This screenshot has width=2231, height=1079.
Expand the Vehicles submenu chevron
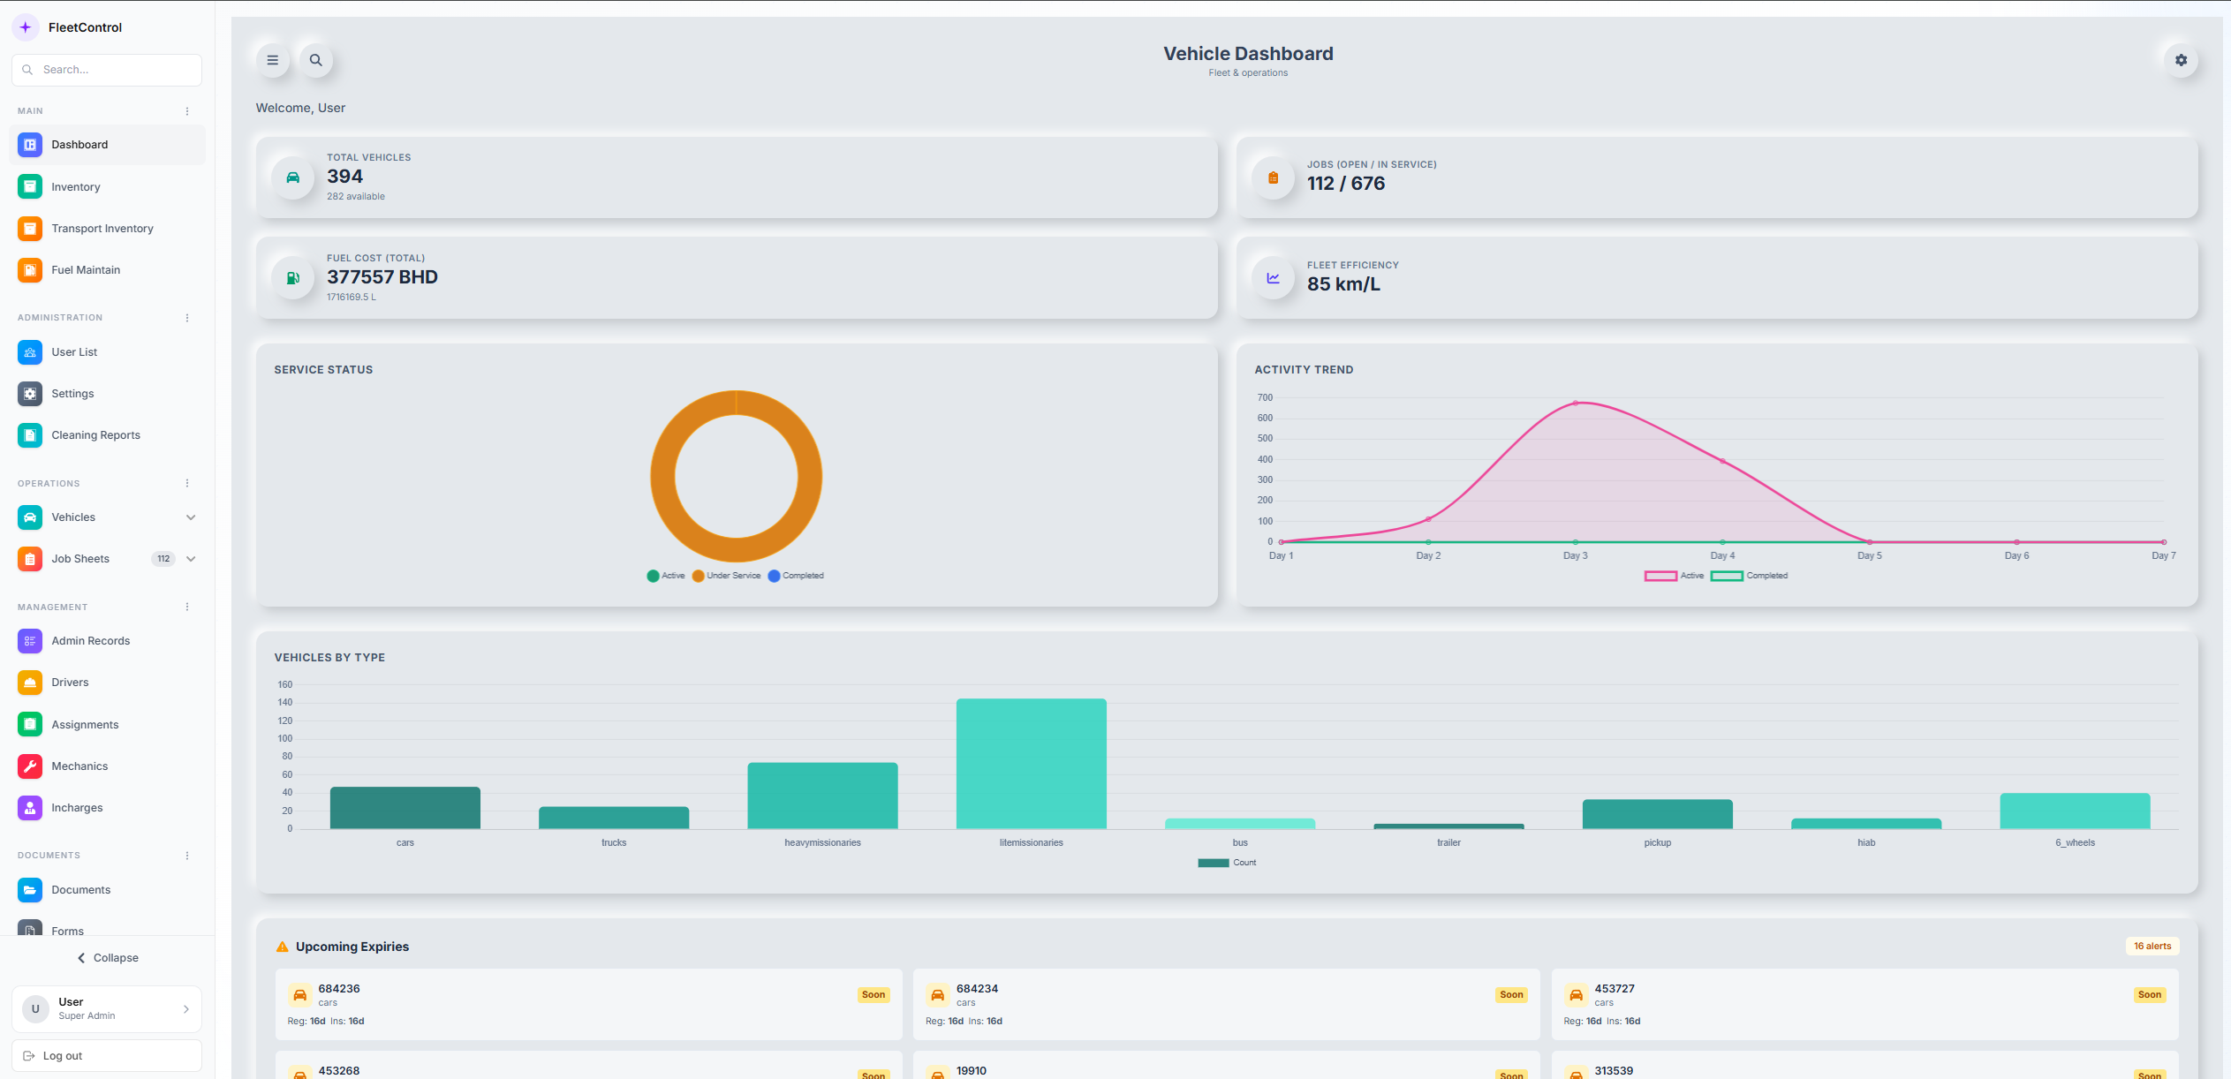(x=191, y=517)
